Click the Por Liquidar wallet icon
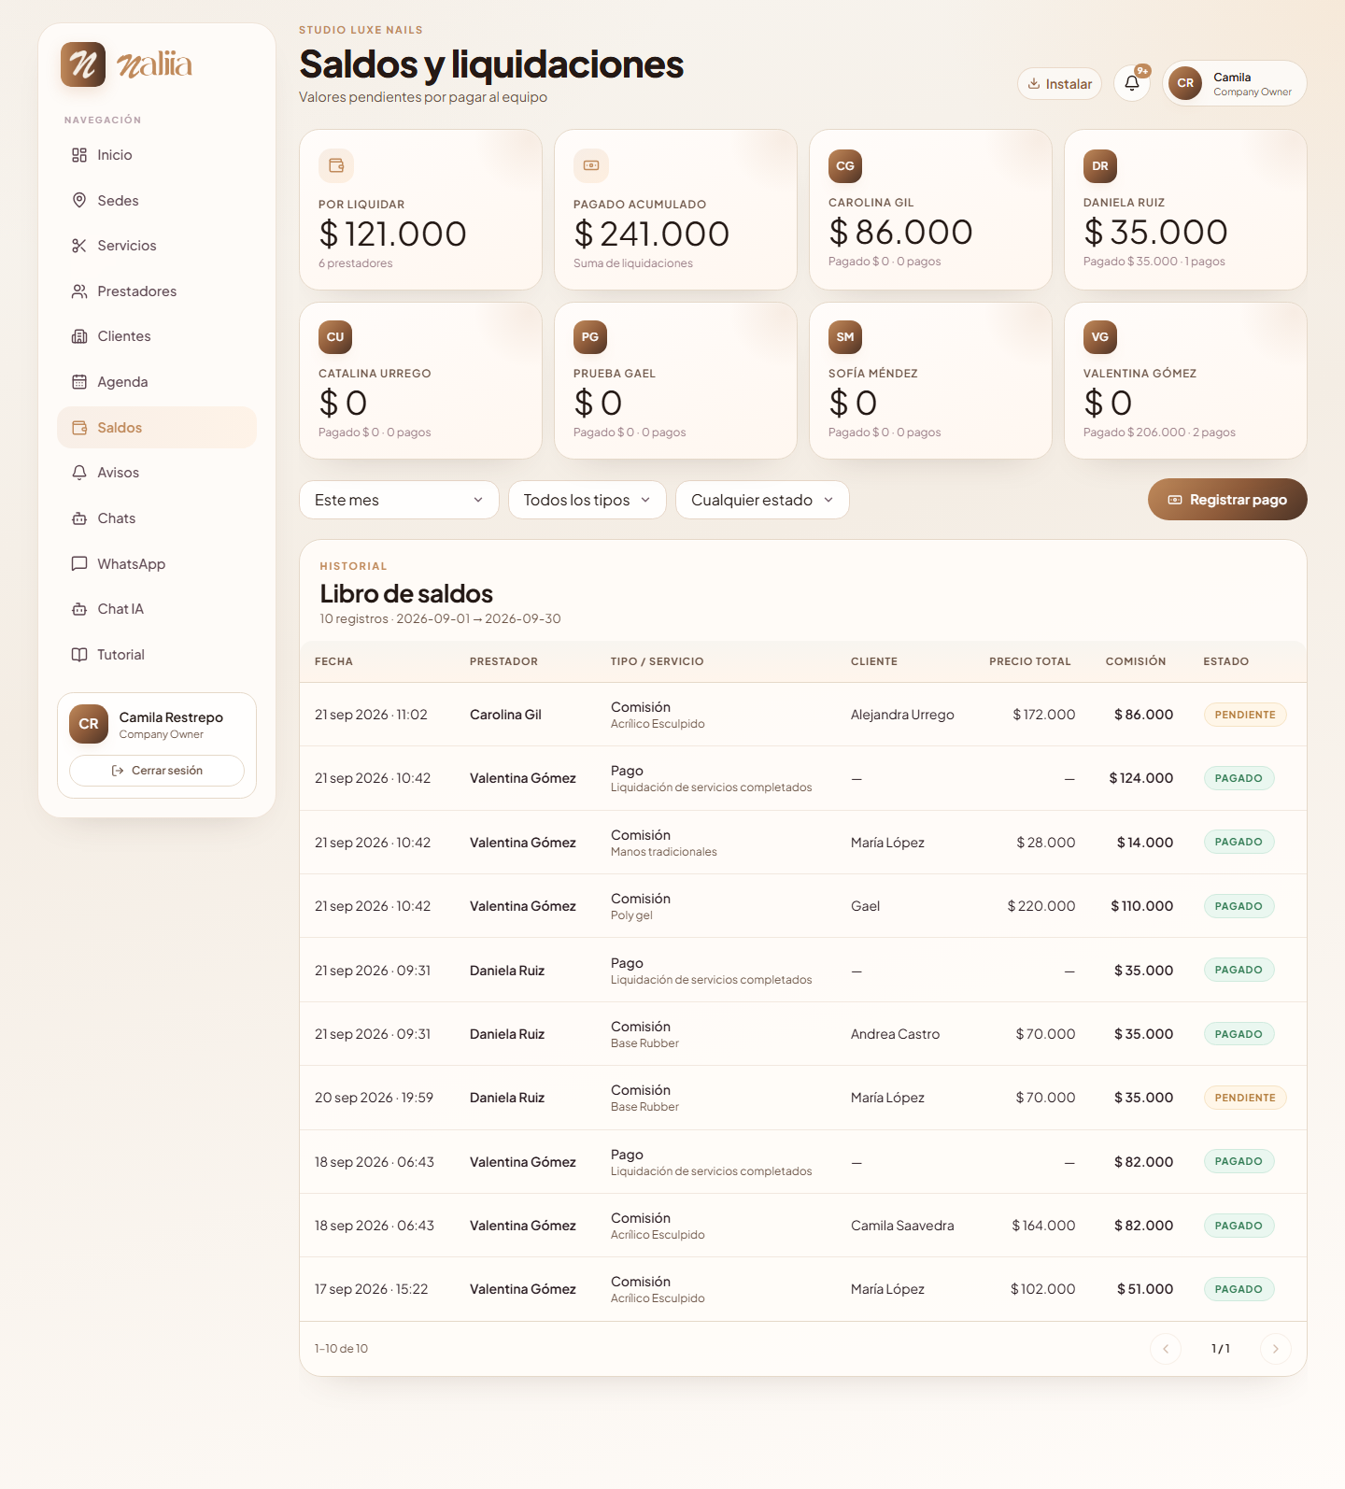This screenshot has height=1489, width=1345. tap(336, 165)
